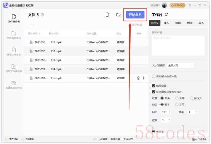This screenshot has height=144, width=211.
Task: Click the move icon on 135.mp4 row
Action: (144, 78)
